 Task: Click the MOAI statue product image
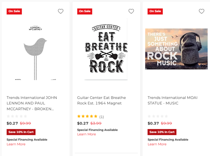[x=176, y=49]
